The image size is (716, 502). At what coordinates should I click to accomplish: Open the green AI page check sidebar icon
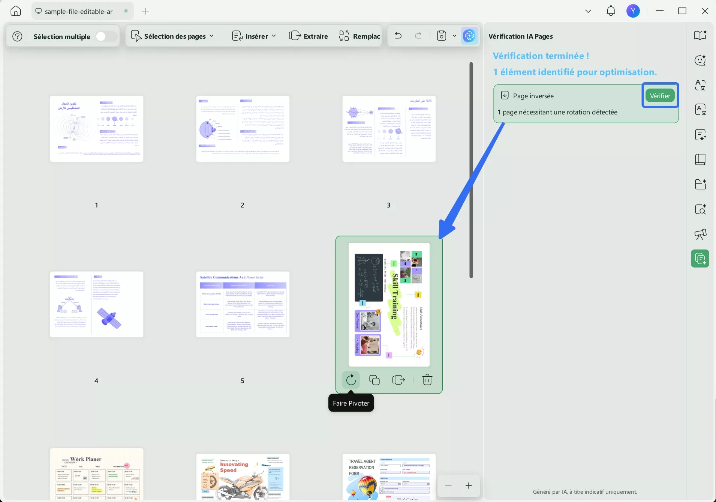click(700, 259)
